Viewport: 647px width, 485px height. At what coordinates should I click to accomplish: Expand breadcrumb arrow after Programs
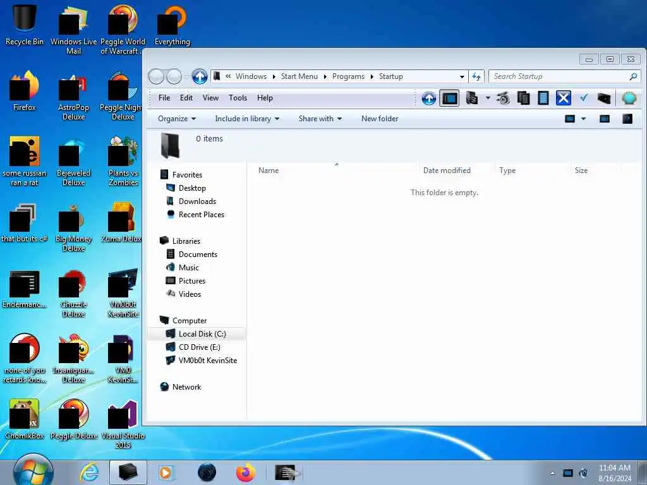click(372, 76)
